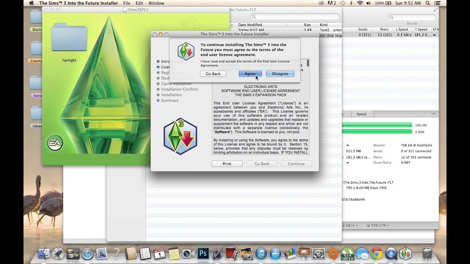Click the volume icon in the menu bar
Image resolution: width=470 pixels, height=264 pixels.
369,3
